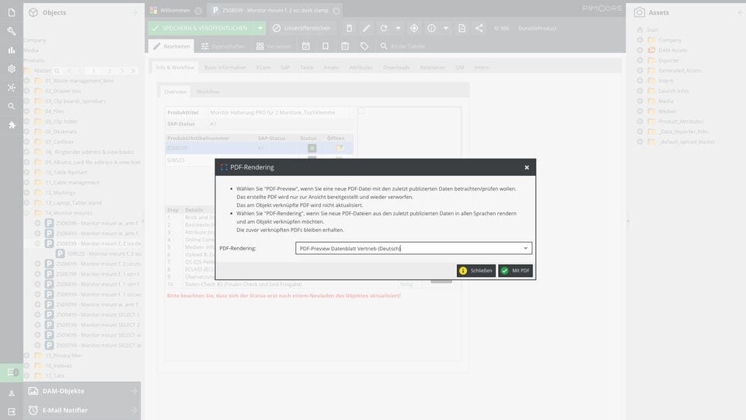
Task: Click the share icon in object toolbar
Action: click(479, 28)
